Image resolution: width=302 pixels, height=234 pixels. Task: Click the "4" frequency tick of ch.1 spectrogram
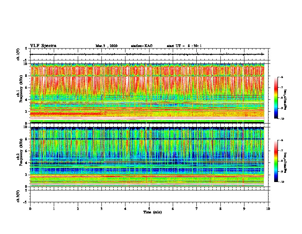coord(27,100)
